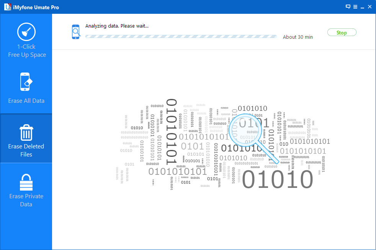Click the phone eraser icon
The height and width of the screenshot is (250, 376).
pyautogui.click(x=26, y=82)
